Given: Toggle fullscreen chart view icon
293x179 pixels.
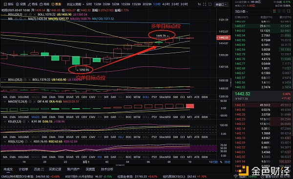Looking at the screenshot, I should pos(205,4).
